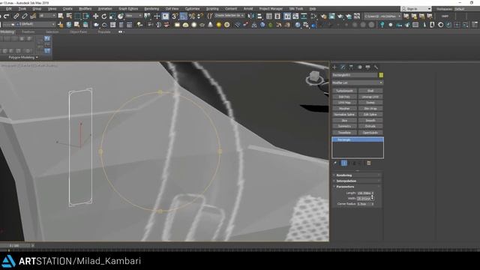This screenshot has width=480, height=270.
Task: Toggle the Angle Snap icon
Action: (183, 16)
